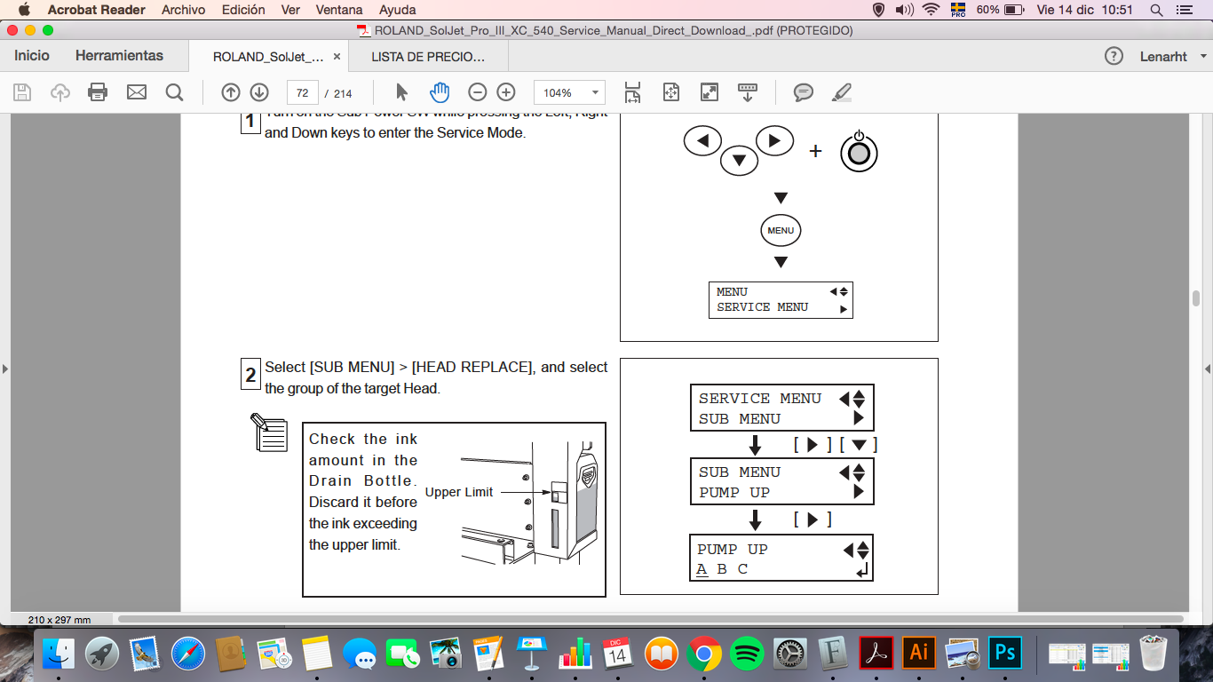This screenshot has height=682, width=1213.
Task: Enter full screen mode icon
Action: point(709,92)
